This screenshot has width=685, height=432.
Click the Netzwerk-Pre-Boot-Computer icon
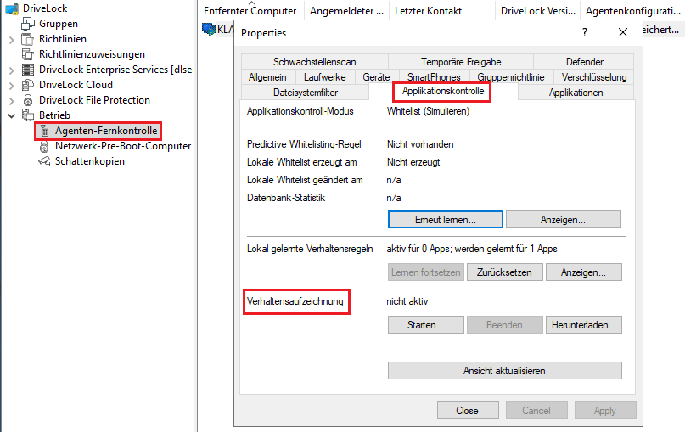tap(44, 146)
